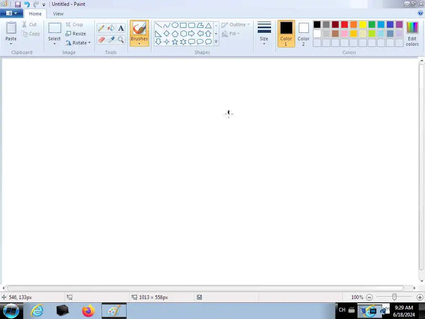The height and width of the screenshot is (319, 425).
Task: Select the Text tool
Action: pyautogui.click(x=121, y=28)
